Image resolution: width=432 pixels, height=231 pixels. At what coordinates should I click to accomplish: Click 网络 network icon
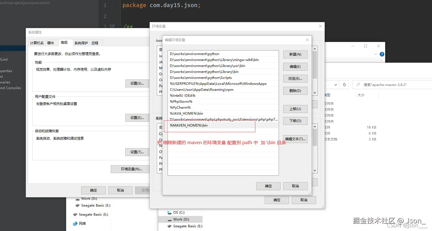[75, 224]
